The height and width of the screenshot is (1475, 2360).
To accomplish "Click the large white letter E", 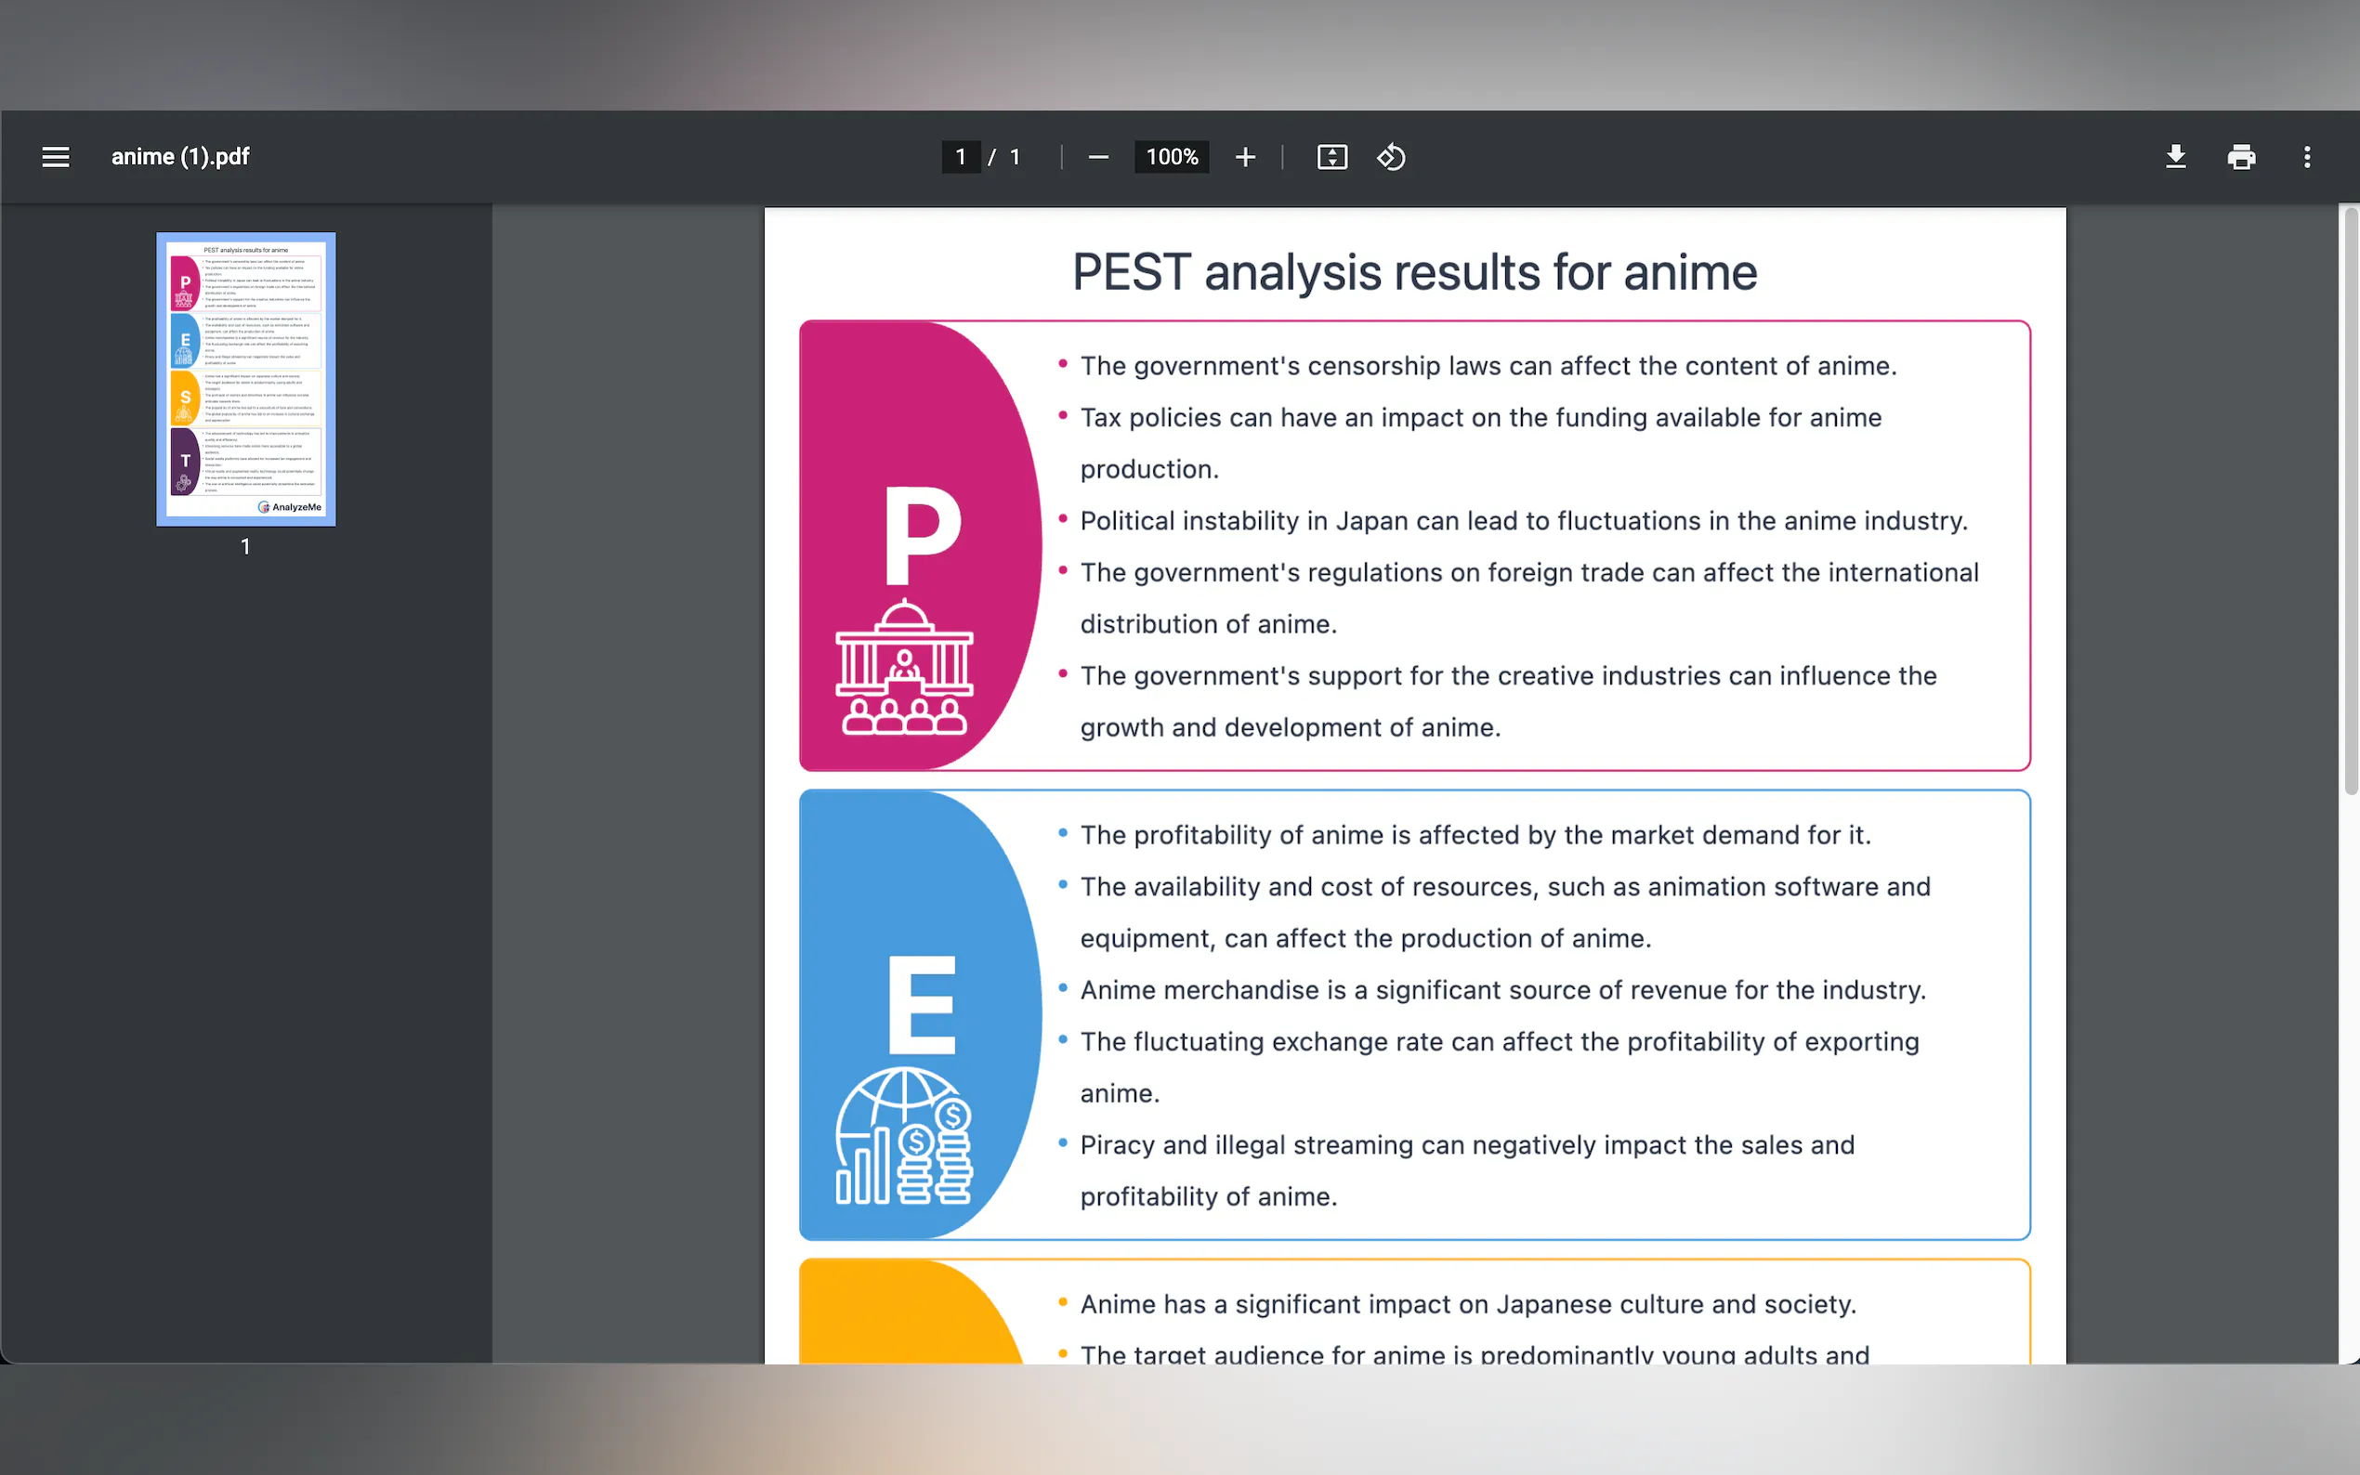I will tap(921, 1005).
